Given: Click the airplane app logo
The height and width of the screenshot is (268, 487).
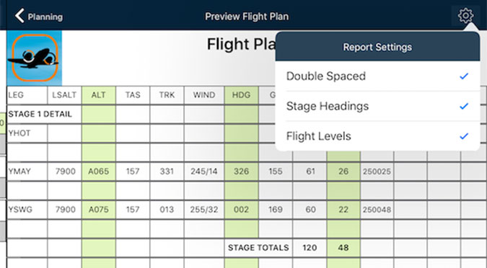Looking at the screenshot, I should click(x=34, y=58).
